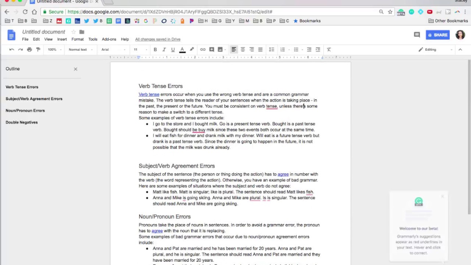Set right text alignment
Image resolution: width=471 pixels, height=265 pixels.
click(252, 50)
